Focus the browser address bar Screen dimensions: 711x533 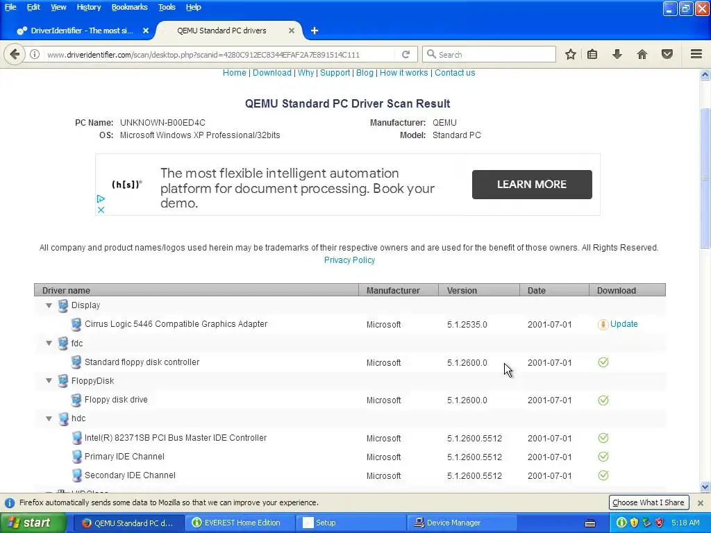[x=220, y=54]
